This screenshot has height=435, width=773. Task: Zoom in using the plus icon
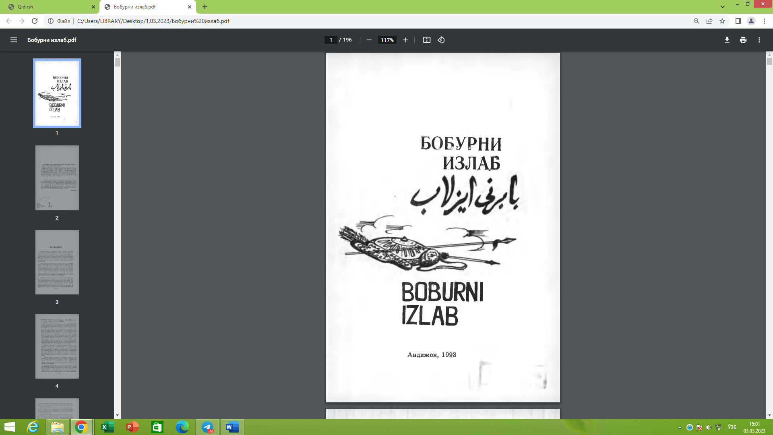click(405, 40)
